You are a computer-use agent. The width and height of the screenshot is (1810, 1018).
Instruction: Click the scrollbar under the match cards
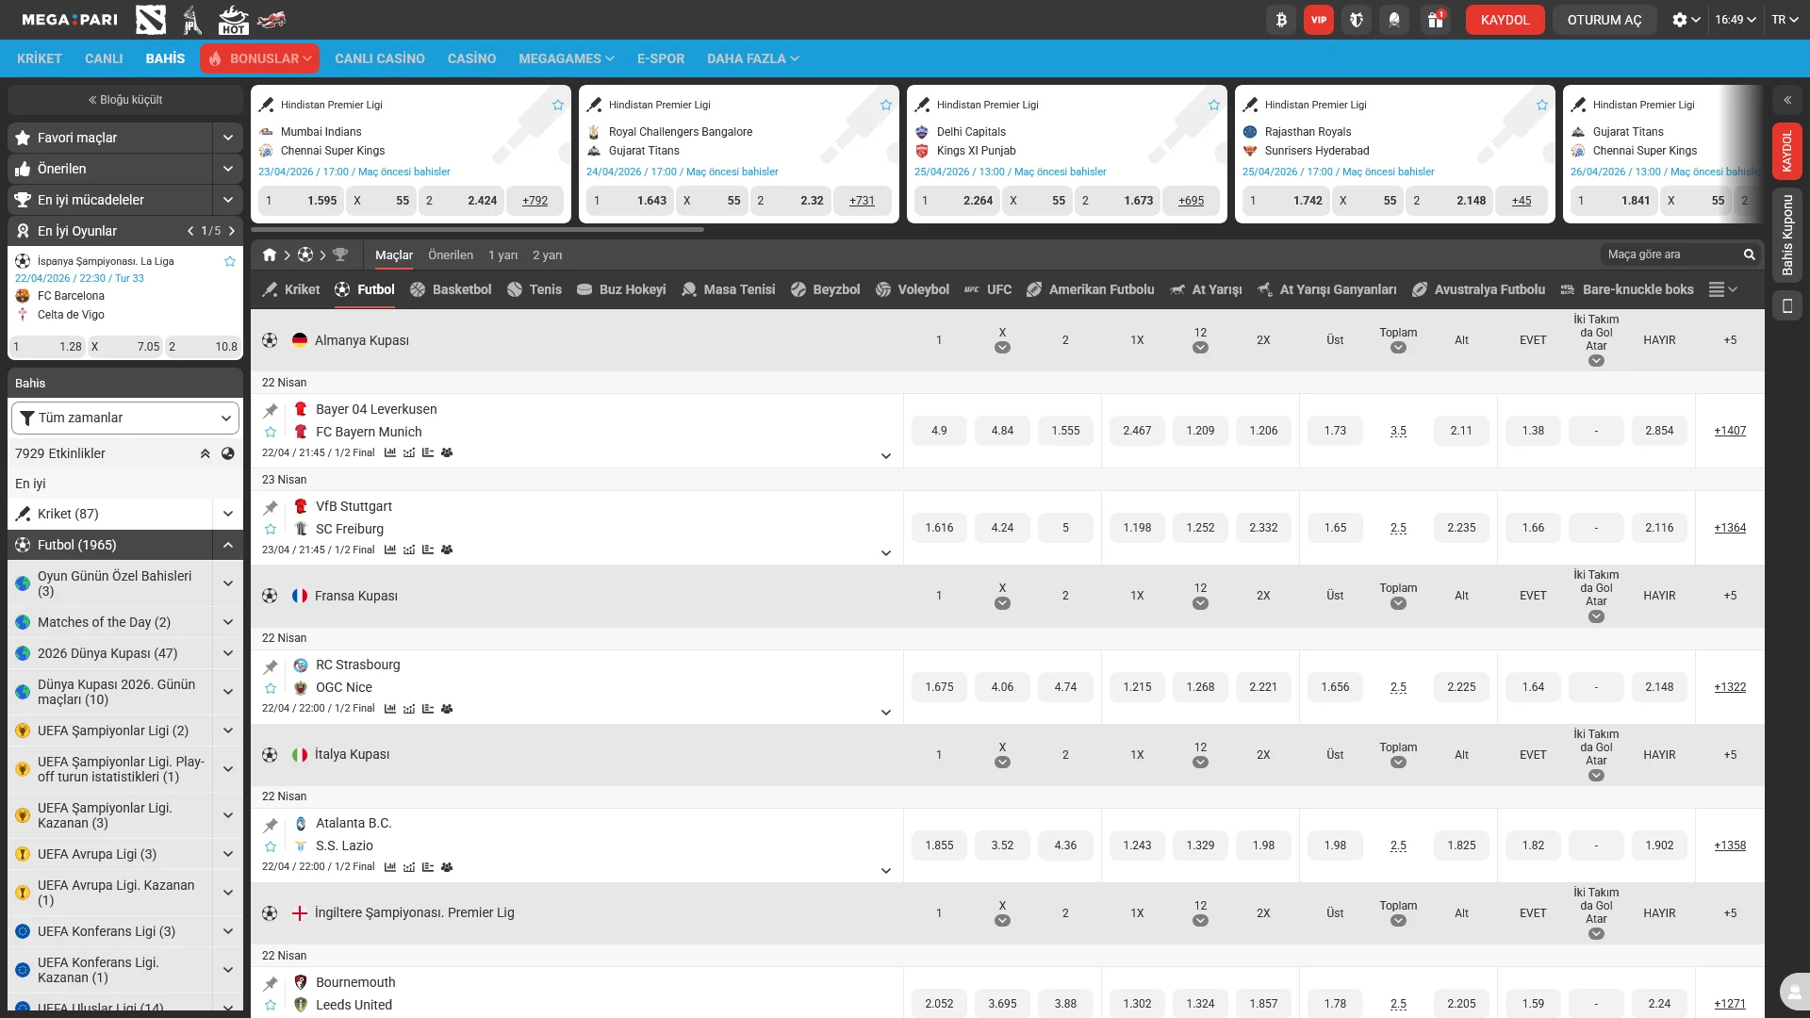coord(477,229)
